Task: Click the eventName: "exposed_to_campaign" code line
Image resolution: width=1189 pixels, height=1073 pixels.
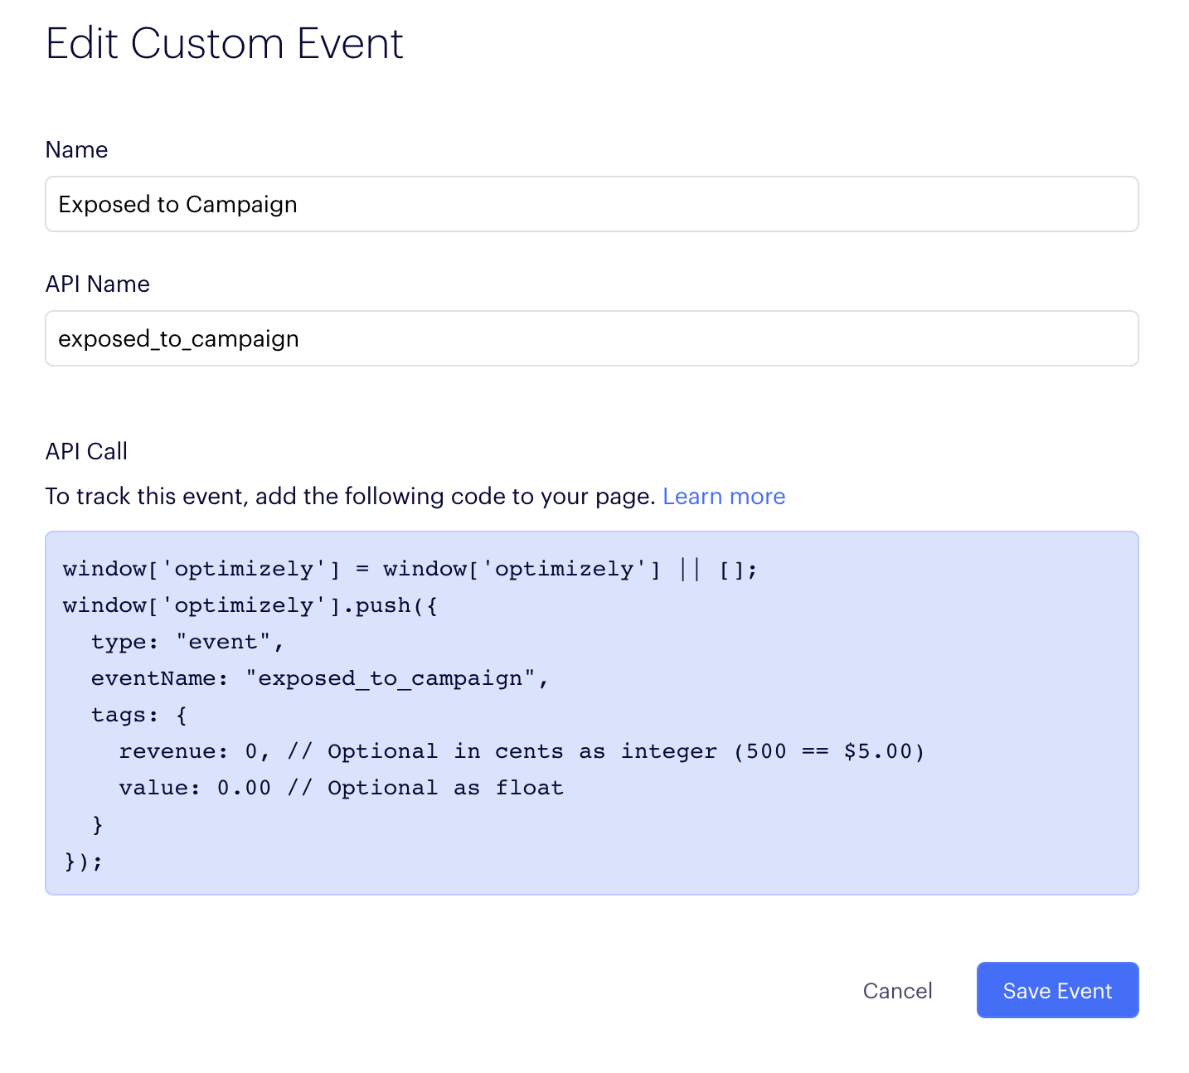Action: (x=320, y=678)
